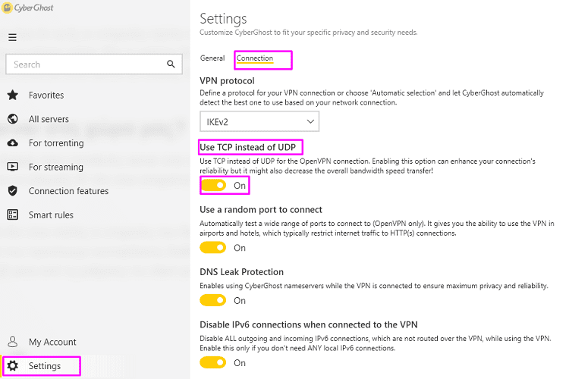The width and height of the screenshot is (569, 379).
Task: Toggle Use TCP instead of UDP
Action: 213,185
